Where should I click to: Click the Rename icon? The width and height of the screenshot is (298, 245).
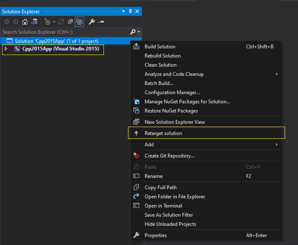pos(136,176)
